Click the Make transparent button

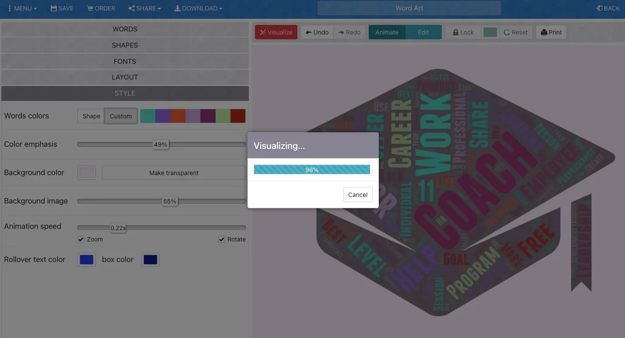click(x=174, y=172)
